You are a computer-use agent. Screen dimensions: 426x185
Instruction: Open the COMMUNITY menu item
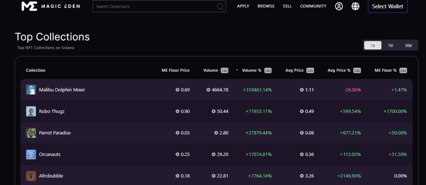pyautogui.click(x=313, y=6)
